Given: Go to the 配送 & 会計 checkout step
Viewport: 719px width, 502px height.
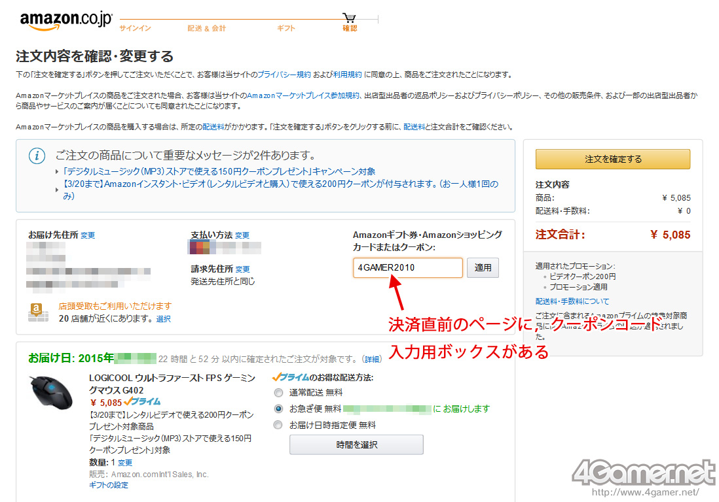Looking at the screenshot, I should [206, 29].
